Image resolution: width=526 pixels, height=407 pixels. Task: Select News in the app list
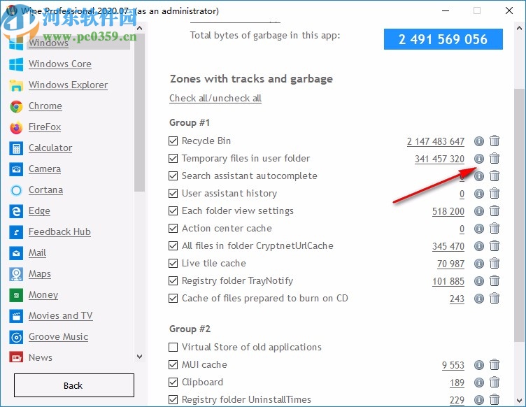41,357
